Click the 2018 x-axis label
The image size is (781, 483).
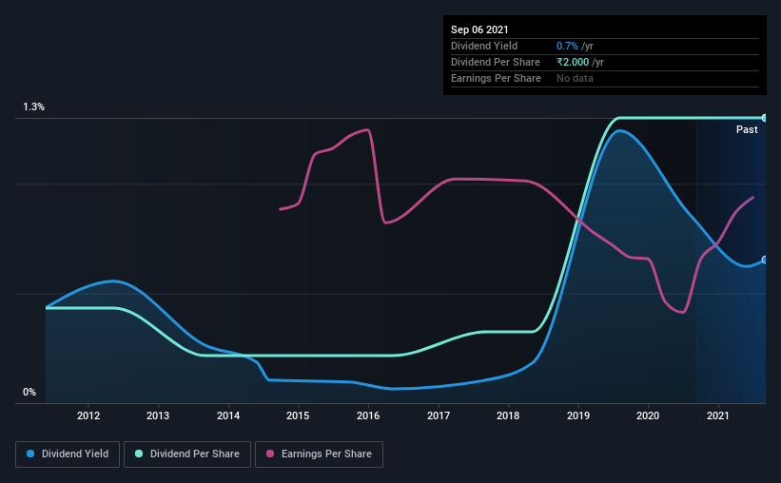pos(508,415)
